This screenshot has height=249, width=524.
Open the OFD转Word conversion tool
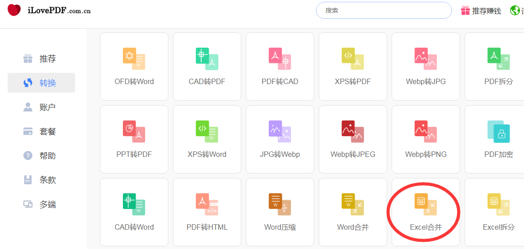(x=134, y=67)
